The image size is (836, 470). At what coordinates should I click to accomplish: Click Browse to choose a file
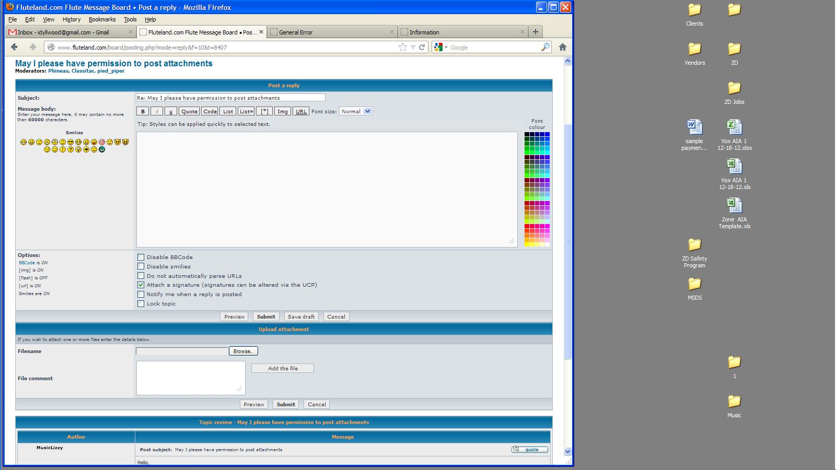[x=243, y=351]
